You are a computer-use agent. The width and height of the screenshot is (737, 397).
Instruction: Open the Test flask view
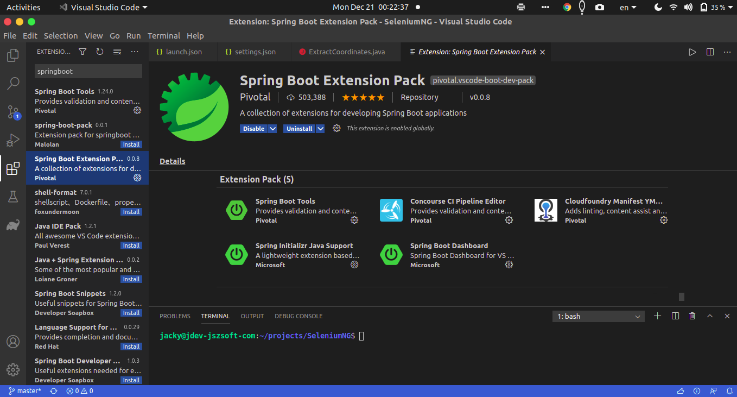point(12,197)
